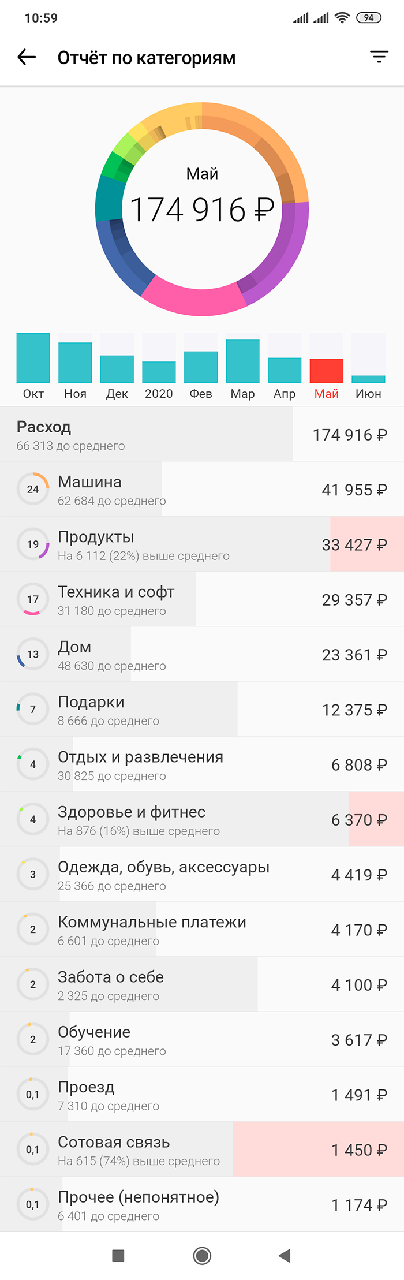Tap the Машина percentage ring icon
Viewport: 404px width, 1280px height.
click(33, 489)
